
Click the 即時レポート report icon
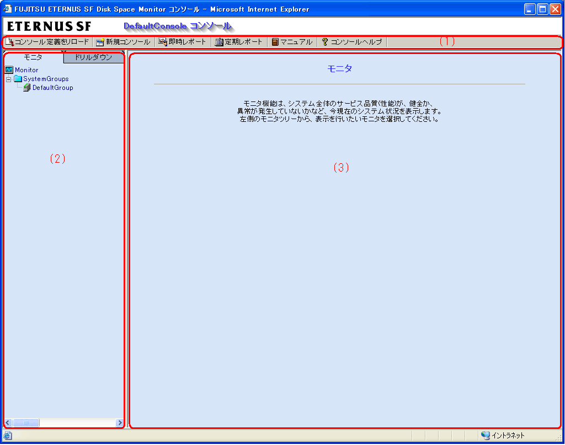[x=163, y=42]
